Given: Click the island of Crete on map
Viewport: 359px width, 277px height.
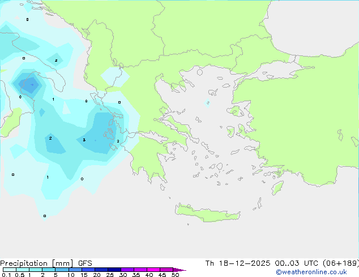Looking at the screenshot, I should click(207, 213).
